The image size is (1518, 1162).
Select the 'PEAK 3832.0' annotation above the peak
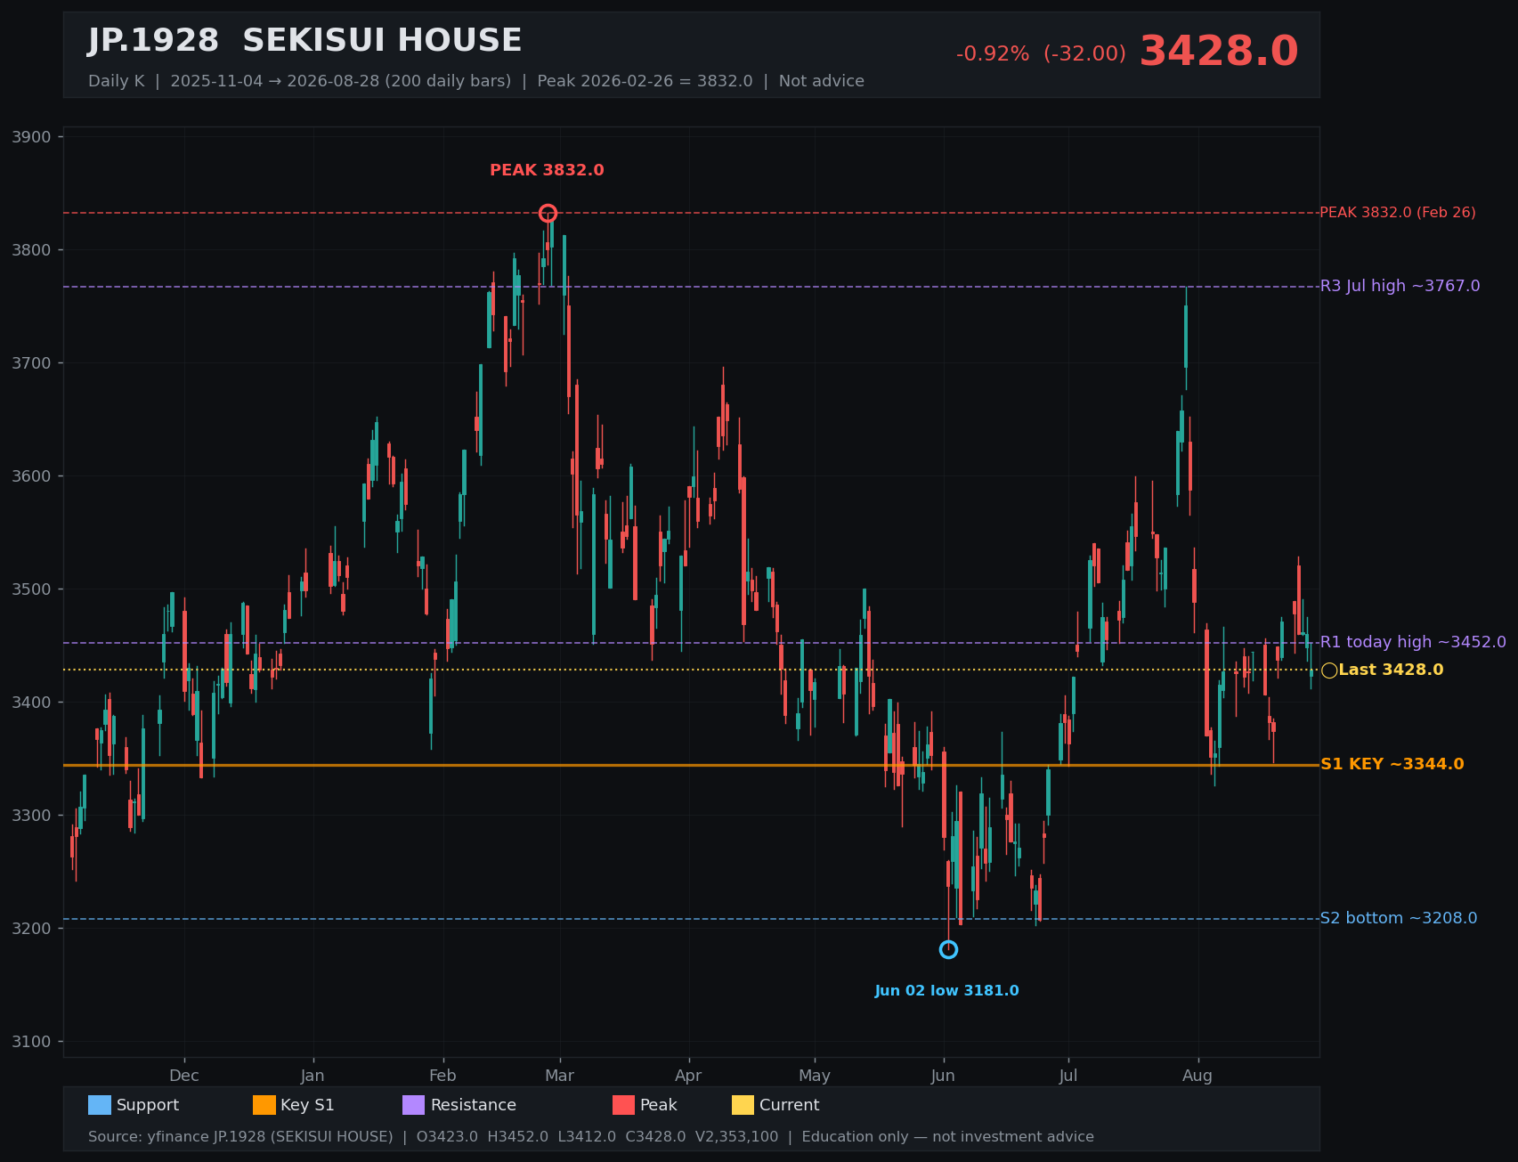(547, 170)
